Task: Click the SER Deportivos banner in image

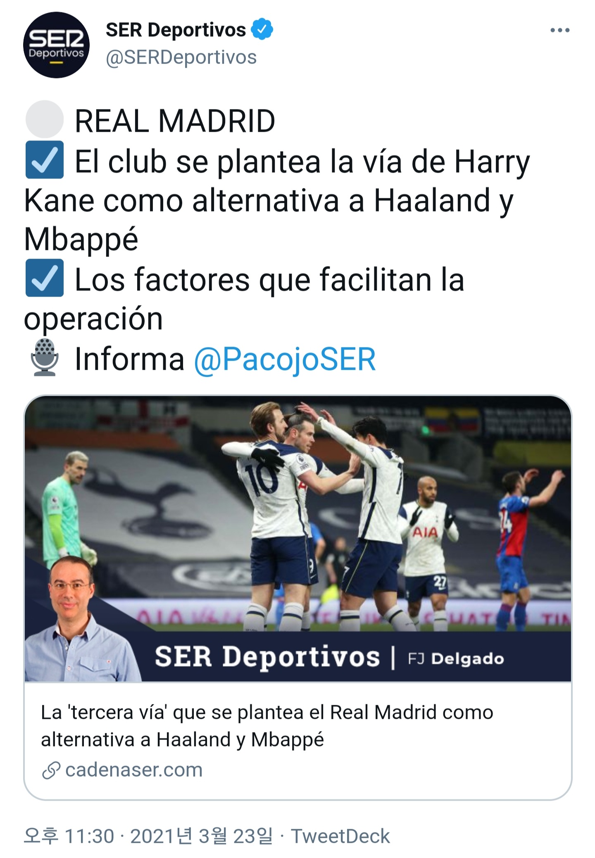Action: [330, 657]
